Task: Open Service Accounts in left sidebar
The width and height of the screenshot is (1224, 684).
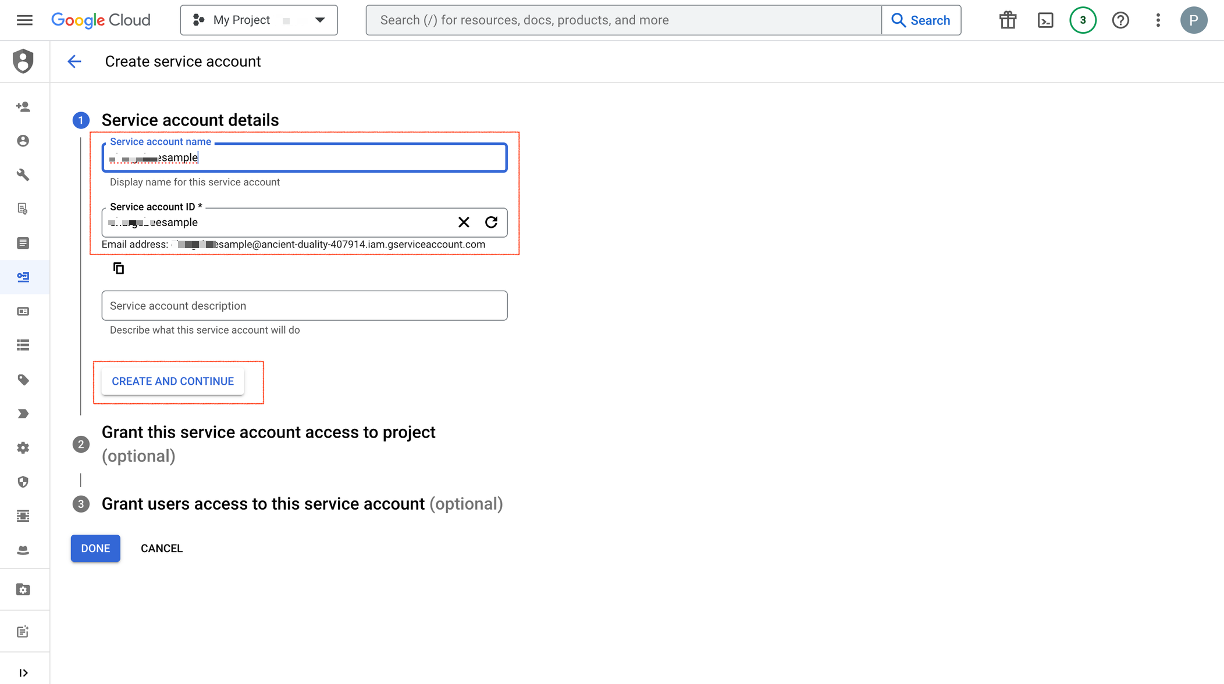Action: [23, 277]
